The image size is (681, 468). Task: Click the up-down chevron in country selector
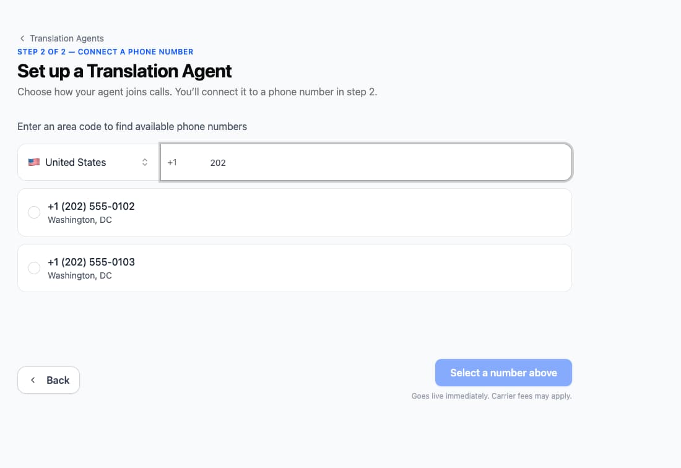[145, 162]
